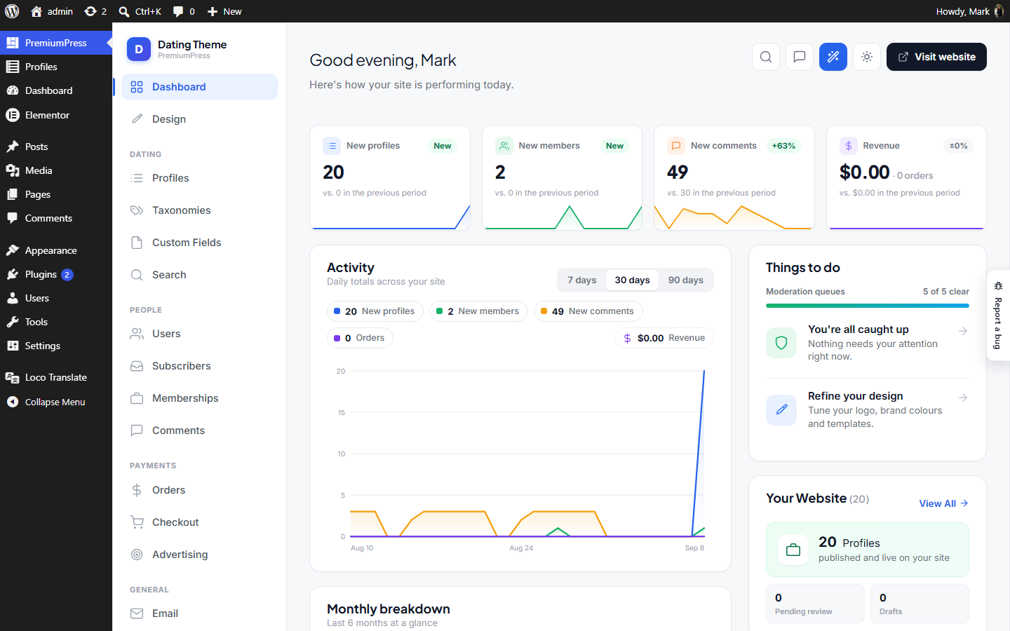Open Advertising settings
The width and height of the screenshot is (1010, 631).
(199, 555)
